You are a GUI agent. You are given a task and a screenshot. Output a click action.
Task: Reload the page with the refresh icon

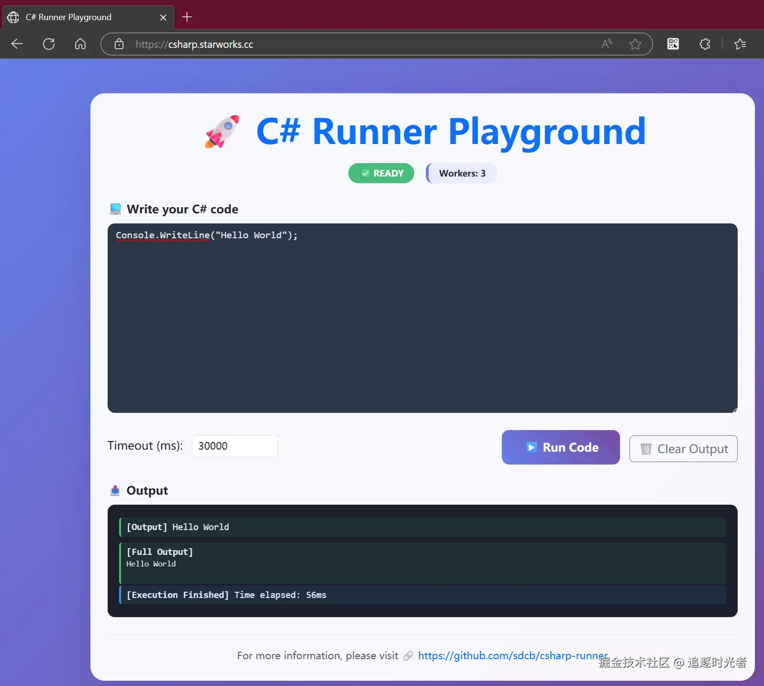(x=49, y=44)
